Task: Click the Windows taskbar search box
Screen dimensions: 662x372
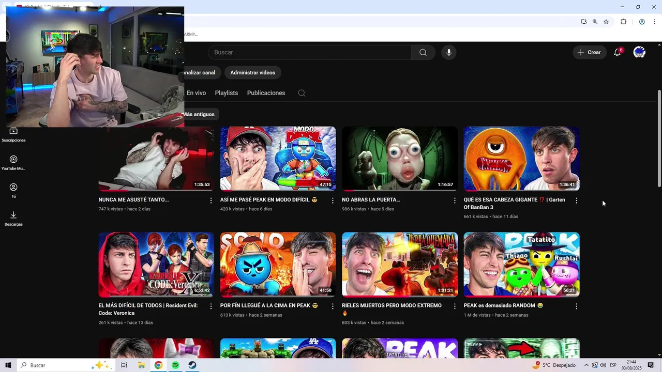Action: click(x=66, y=365)
